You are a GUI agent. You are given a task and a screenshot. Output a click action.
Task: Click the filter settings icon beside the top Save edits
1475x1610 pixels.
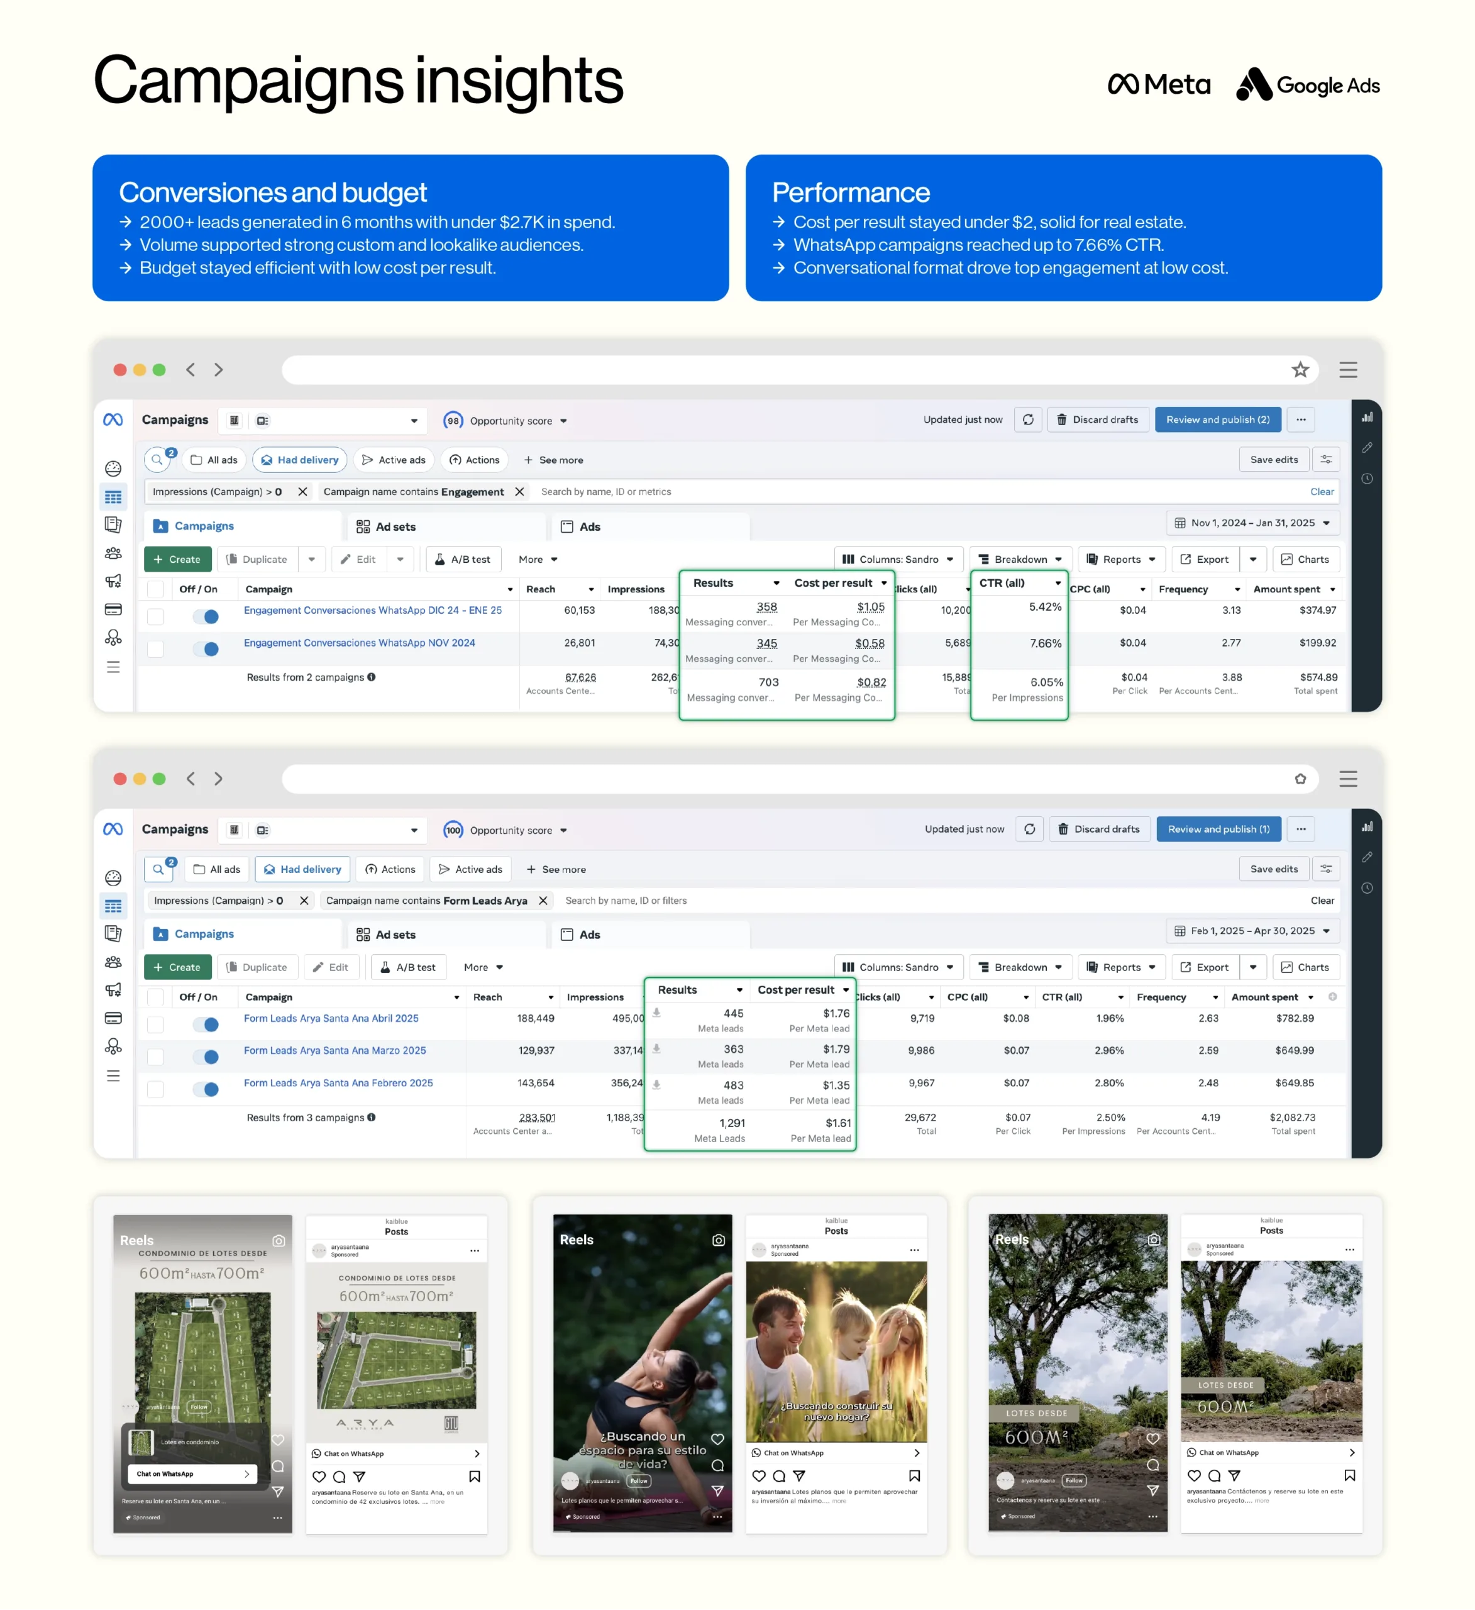click(x=1325, y=459)
